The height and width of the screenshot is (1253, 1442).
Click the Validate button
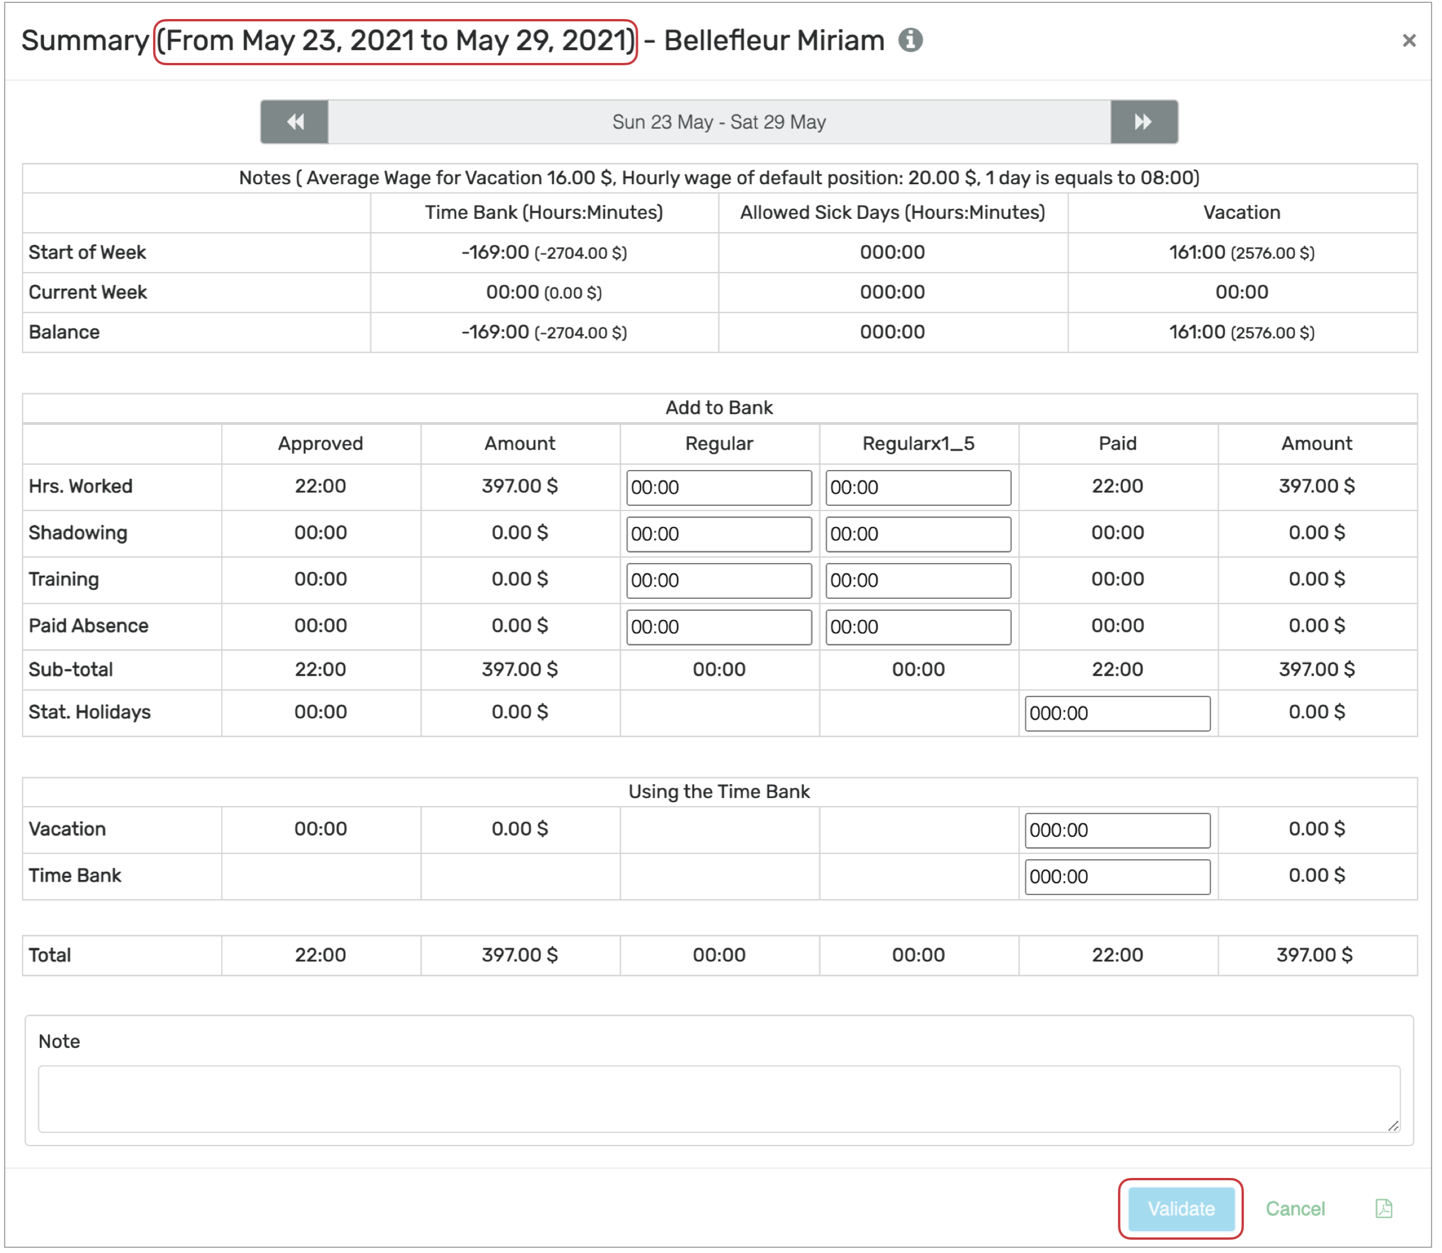pos(1181,1208)
